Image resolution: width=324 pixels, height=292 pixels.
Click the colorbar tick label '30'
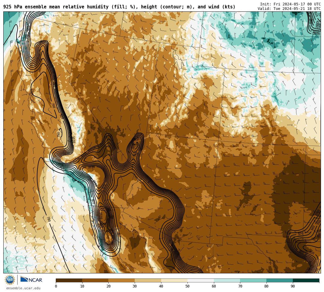click(135, 286)
